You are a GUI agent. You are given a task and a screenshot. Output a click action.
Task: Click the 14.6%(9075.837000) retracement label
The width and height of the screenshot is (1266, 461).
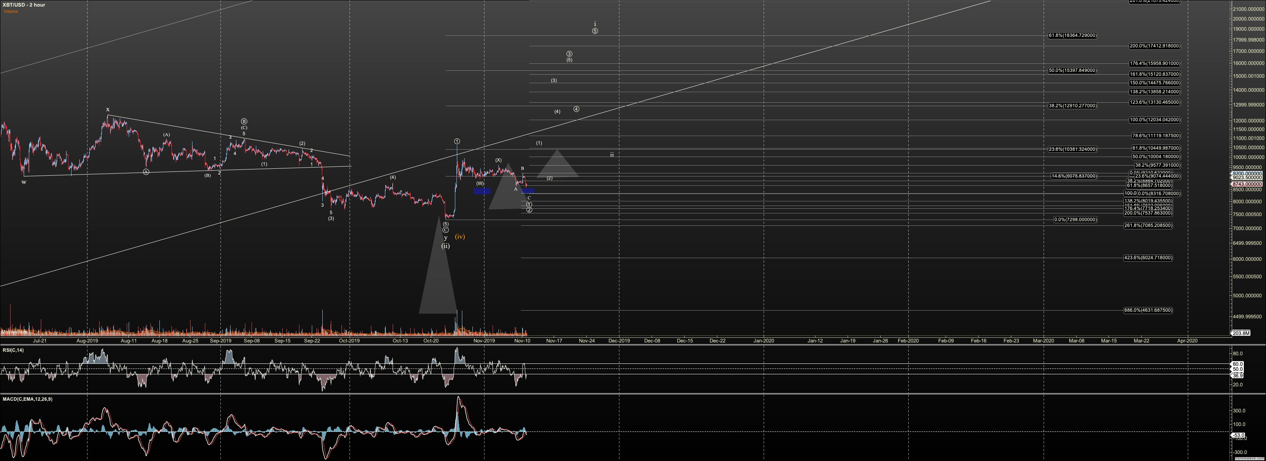pyautogui.click(x=1074, y=176)
